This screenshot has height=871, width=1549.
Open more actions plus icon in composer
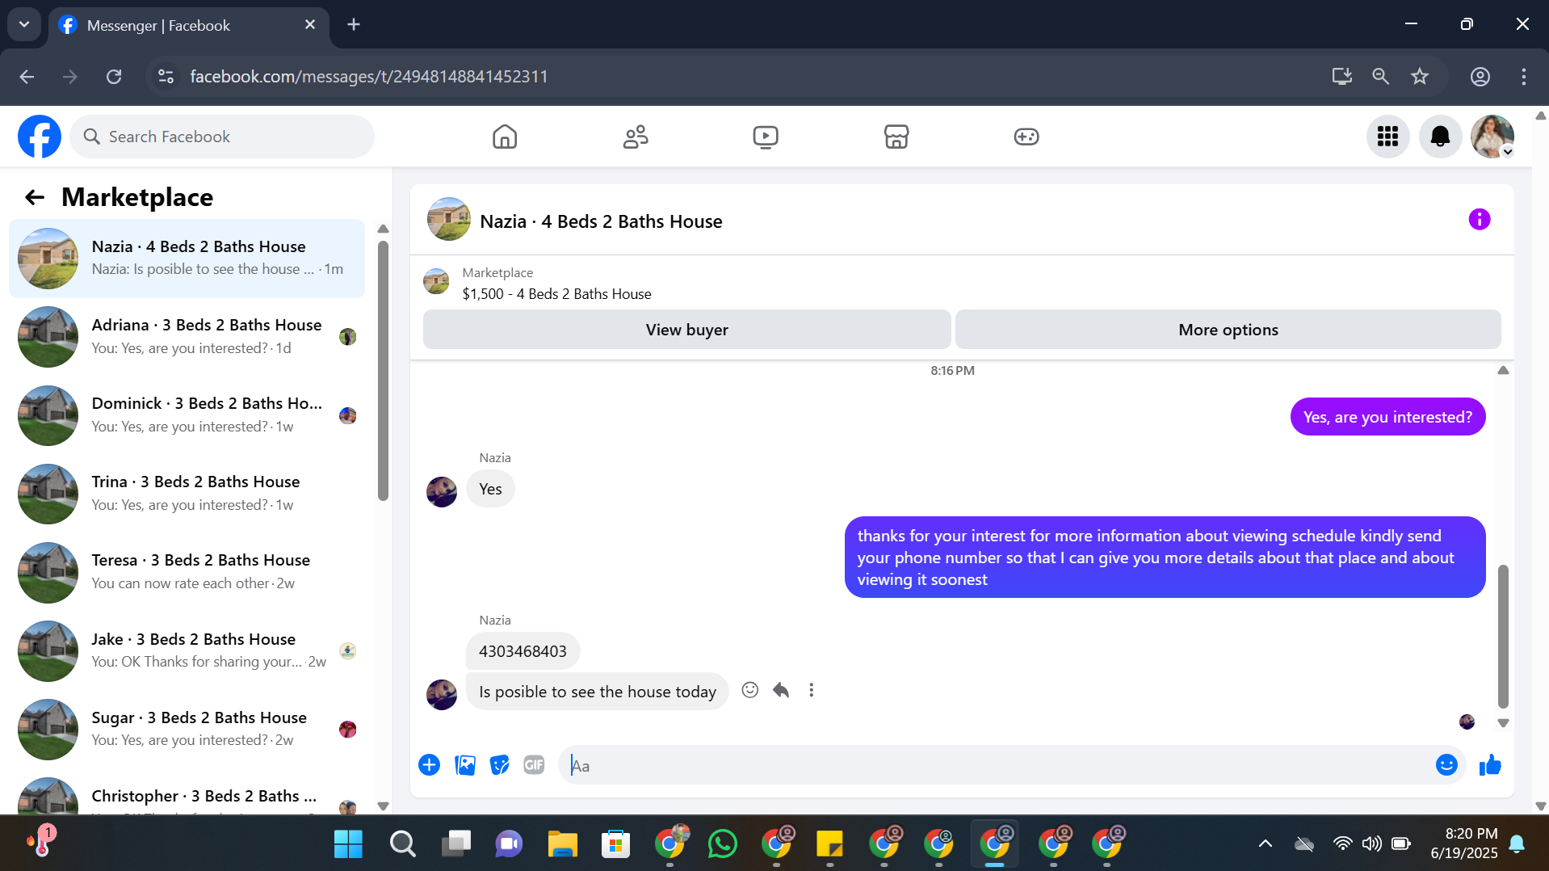click(x=430, y=765)
